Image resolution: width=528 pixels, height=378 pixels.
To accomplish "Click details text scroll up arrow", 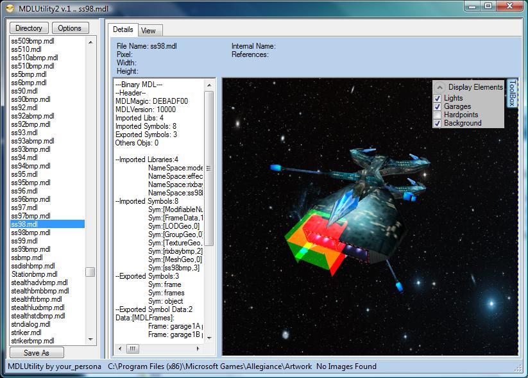I will [209, 85].
